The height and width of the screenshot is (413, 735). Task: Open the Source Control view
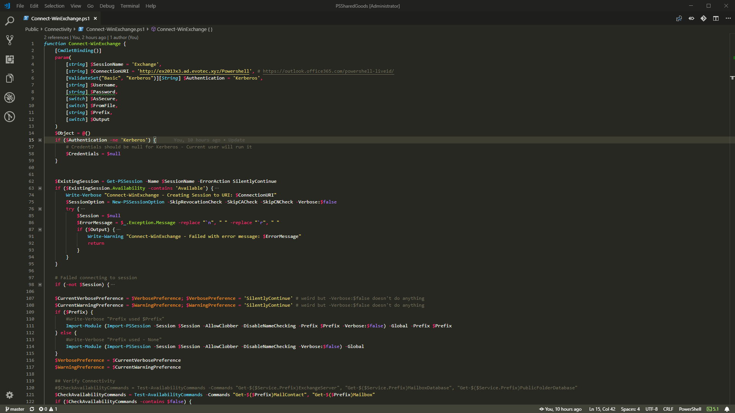10,40
